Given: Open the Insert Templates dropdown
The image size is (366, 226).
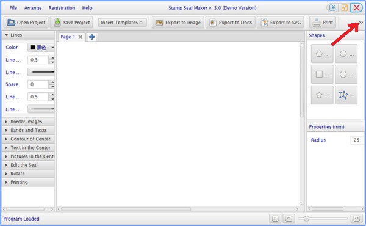Looking at the screenshot, I should pos(123,23).
